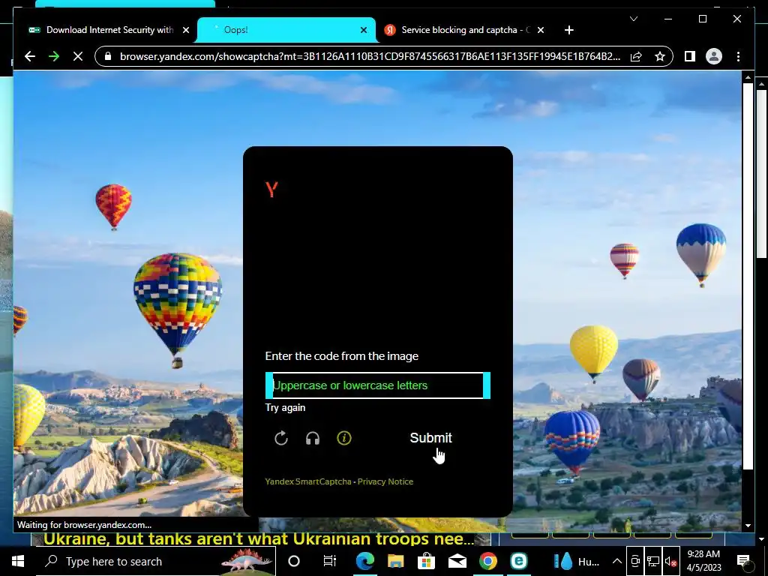This screenshot has width=768, height=576.
Task: Open Microsoft Store from the taskbar
Action: tap(426, 561)
